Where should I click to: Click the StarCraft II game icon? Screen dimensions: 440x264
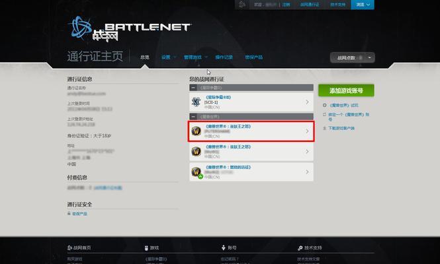[x=196, y=102]
